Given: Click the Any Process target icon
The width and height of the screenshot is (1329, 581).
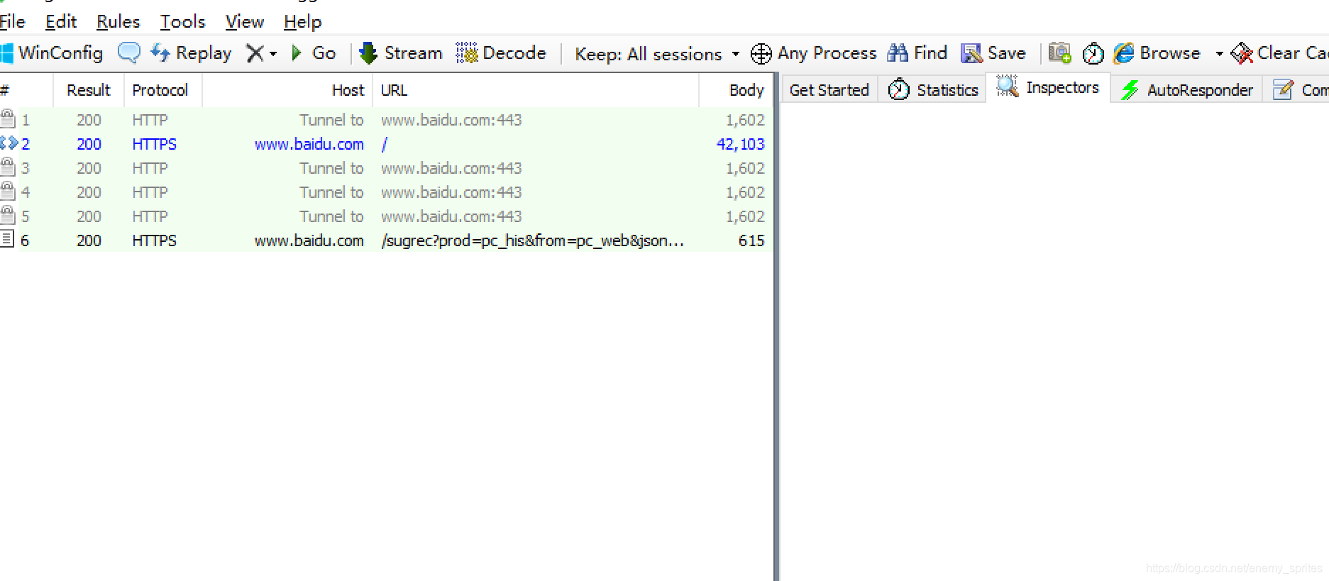Looking at the screenshot, I should [x=761, y=53].
